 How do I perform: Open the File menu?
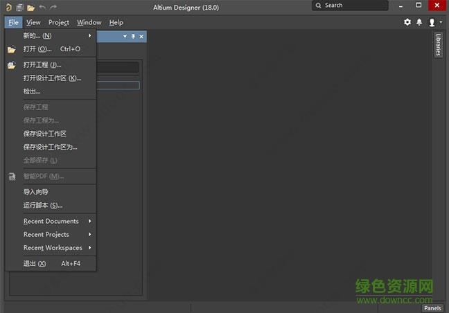13,22
